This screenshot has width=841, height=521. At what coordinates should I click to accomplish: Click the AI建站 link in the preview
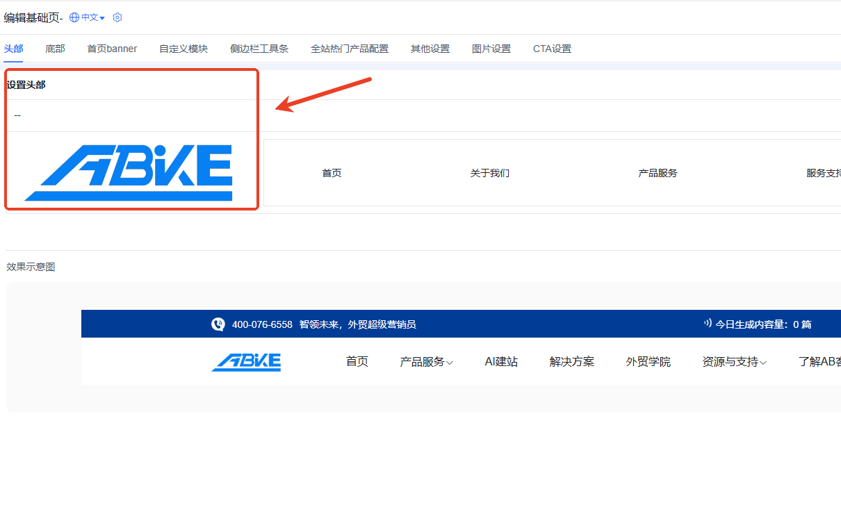(x=501, y=362)
